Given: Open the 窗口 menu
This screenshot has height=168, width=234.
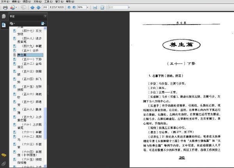Looking at the screenshot, I should point(59,2).
